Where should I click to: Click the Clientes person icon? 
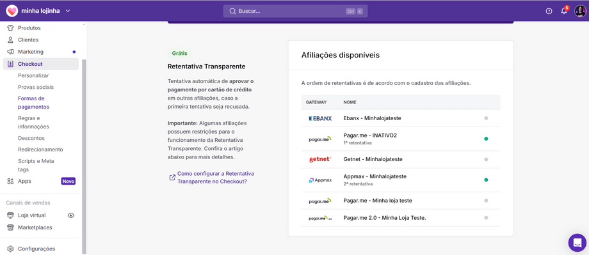point(10,40)
